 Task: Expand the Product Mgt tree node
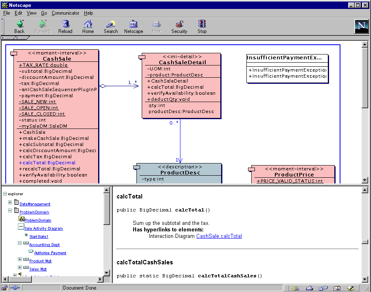(x=20, y=259)
